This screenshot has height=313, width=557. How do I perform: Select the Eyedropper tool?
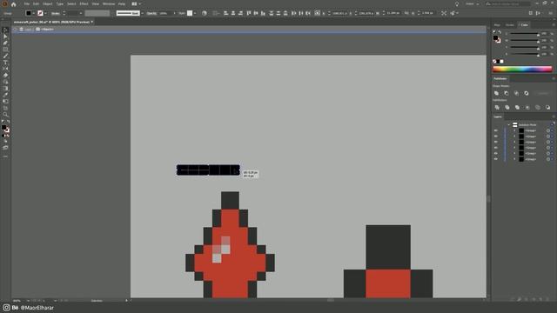[5, 95]
